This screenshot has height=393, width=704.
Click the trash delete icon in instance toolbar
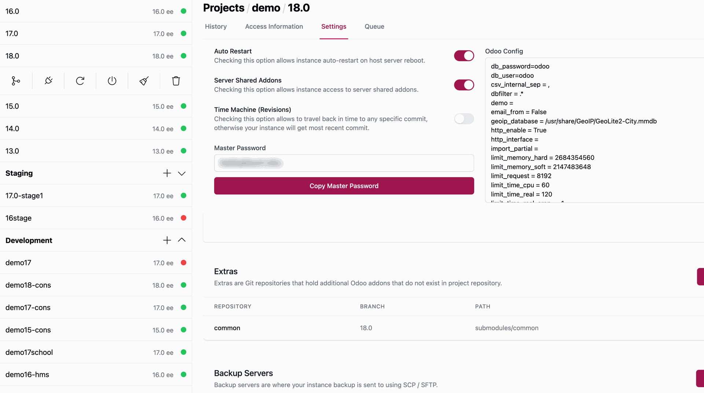tap(176, 81)
